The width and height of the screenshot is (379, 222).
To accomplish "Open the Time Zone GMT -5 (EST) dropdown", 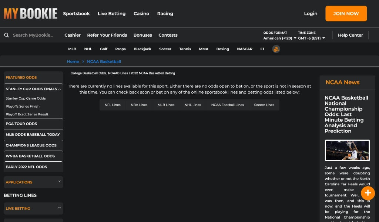I will click(x=311, y=38).
